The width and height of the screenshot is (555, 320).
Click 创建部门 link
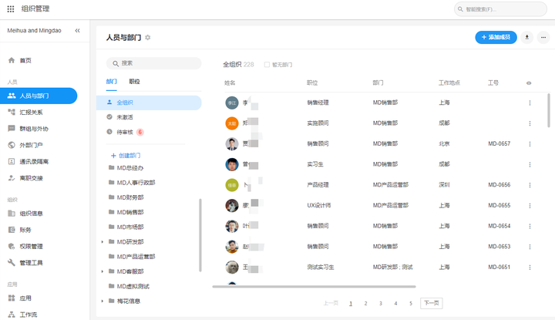point(126,156)
